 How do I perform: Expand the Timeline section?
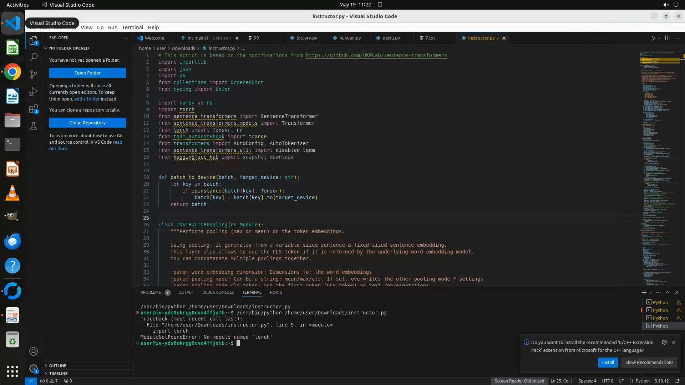pyautogui.click(x=58, y=374)
